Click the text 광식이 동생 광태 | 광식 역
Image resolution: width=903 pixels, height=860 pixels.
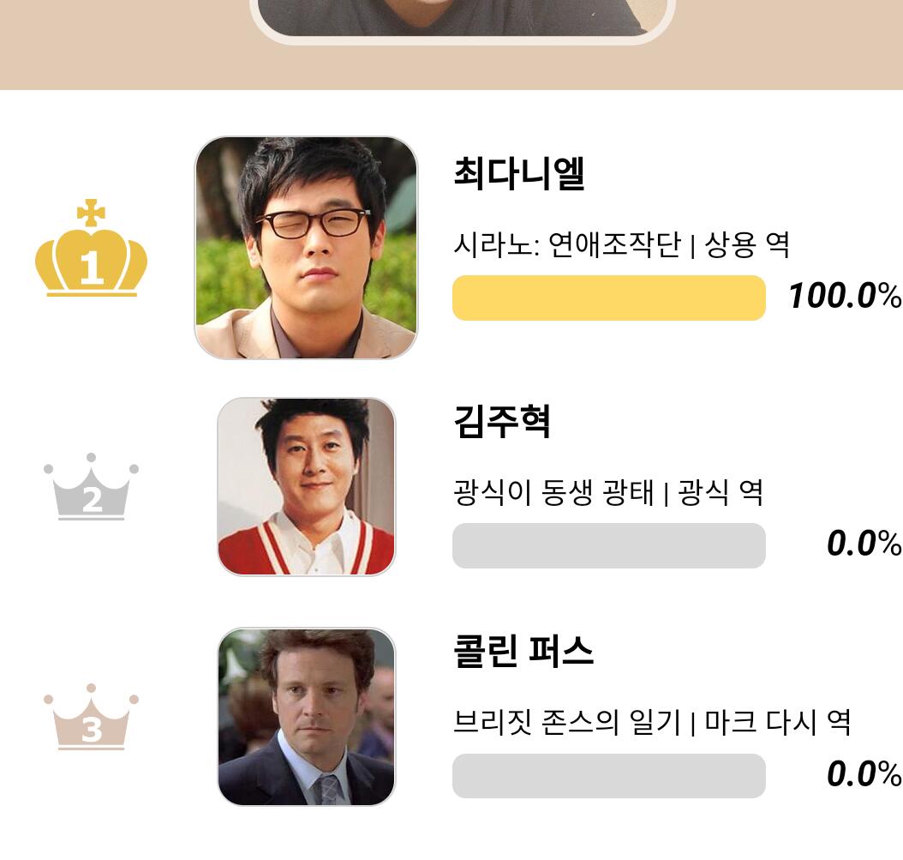[607, 493]
